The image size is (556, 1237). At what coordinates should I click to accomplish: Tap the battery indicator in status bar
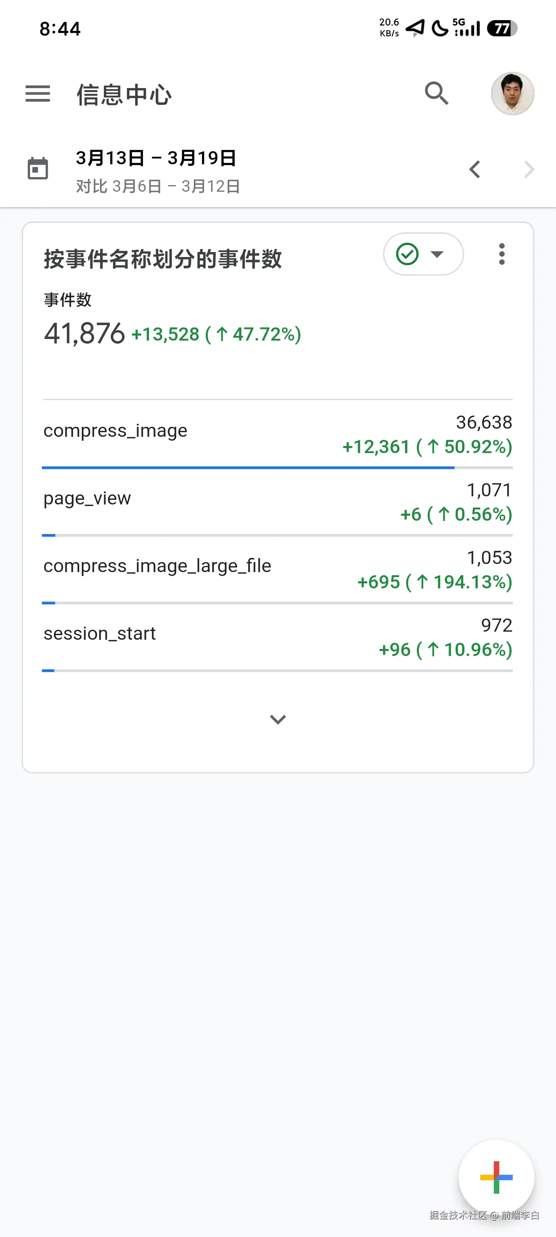click(x=502, y=28)
